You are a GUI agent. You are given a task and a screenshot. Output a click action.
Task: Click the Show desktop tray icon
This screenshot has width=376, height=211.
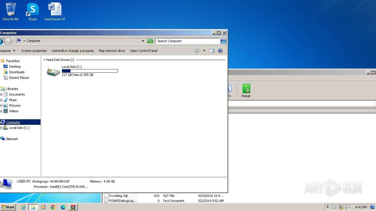tap(372, 207)
